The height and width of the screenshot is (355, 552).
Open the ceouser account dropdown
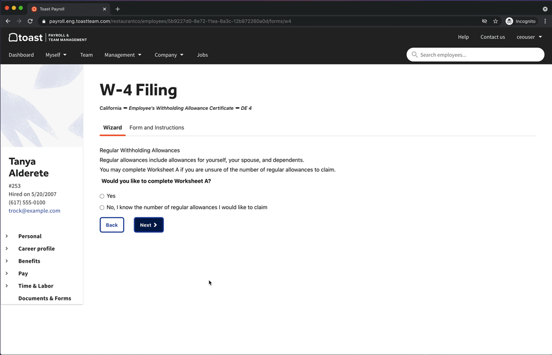[x=529, y=37]
